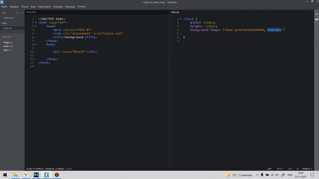319x179 pixels.
Task: Click the Live Preview lightning icon
Action: click(317, 14)
